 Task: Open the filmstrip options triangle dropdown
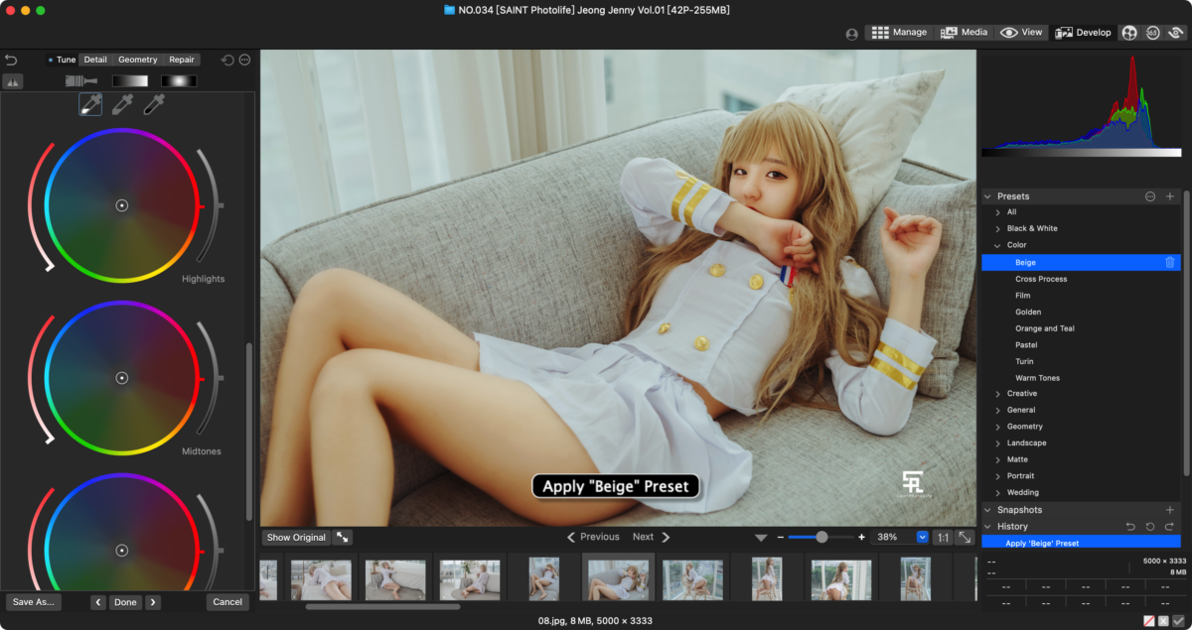tap(761, 538)
